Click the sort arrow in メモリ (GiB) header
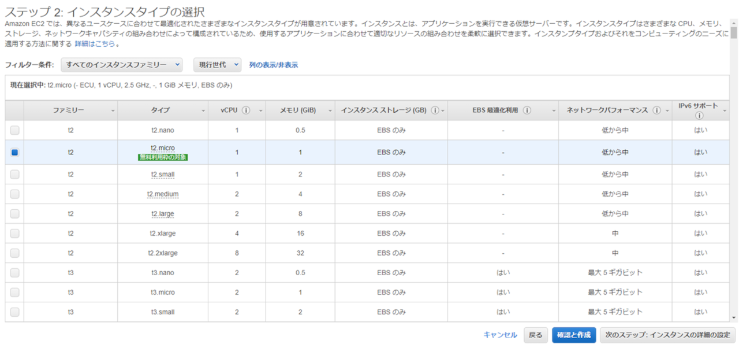The width and height of the screenshot is (739, 348). coord(330,111)
